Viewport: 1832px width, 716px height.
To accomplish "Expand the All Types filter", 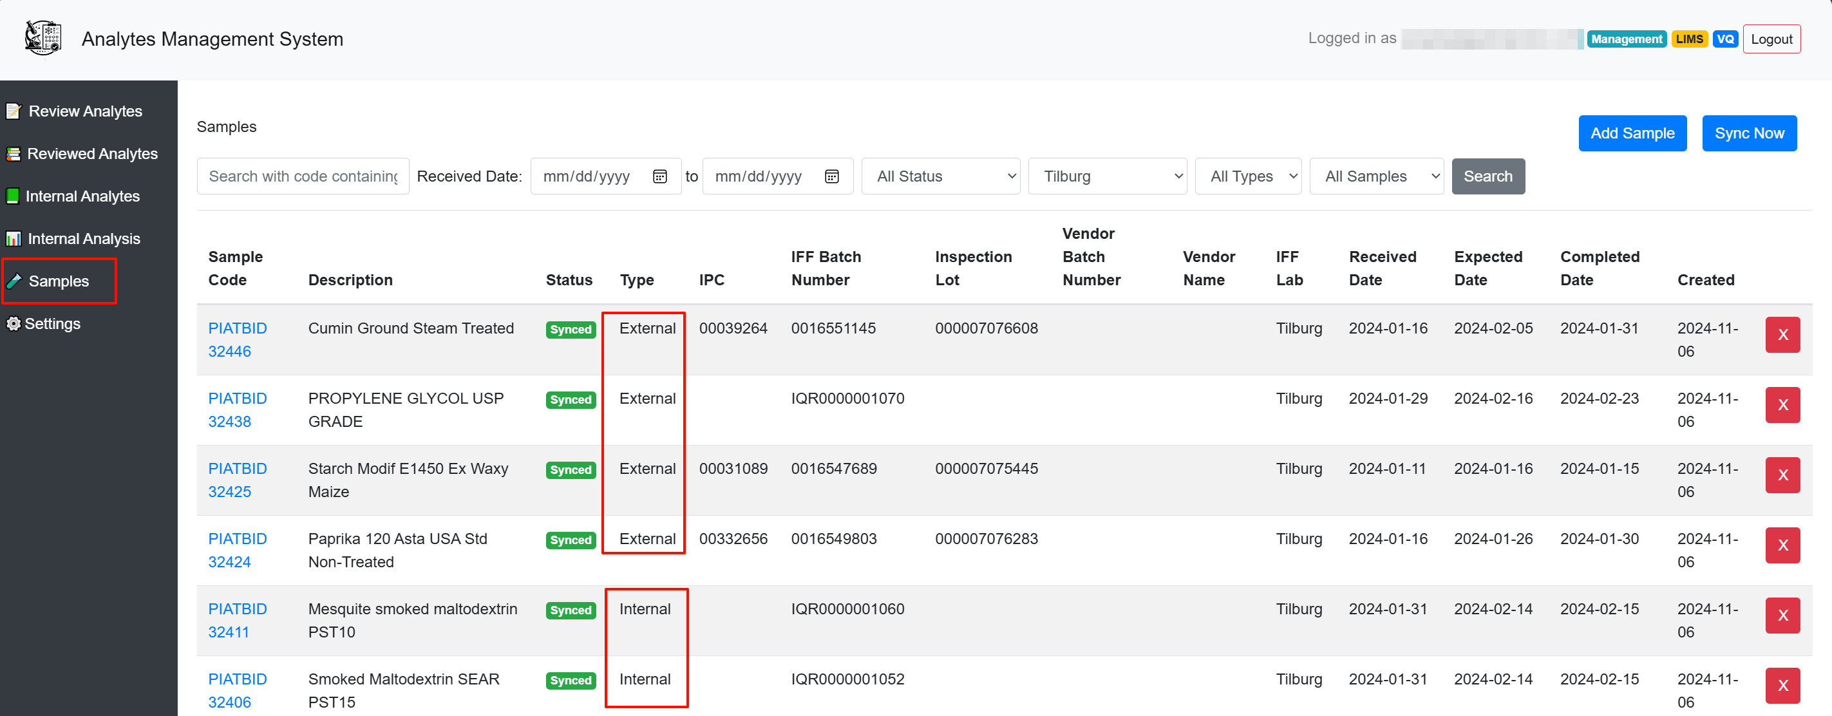I will (x=1247, y=176).
